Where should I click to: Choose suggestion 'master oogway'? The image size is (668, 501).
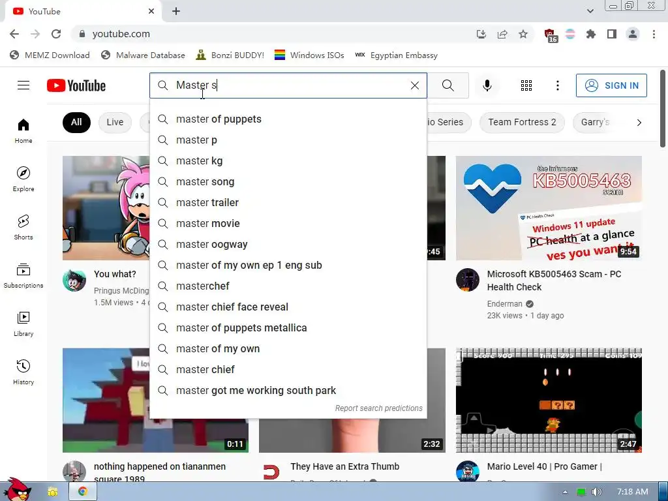tap(288, 245)
